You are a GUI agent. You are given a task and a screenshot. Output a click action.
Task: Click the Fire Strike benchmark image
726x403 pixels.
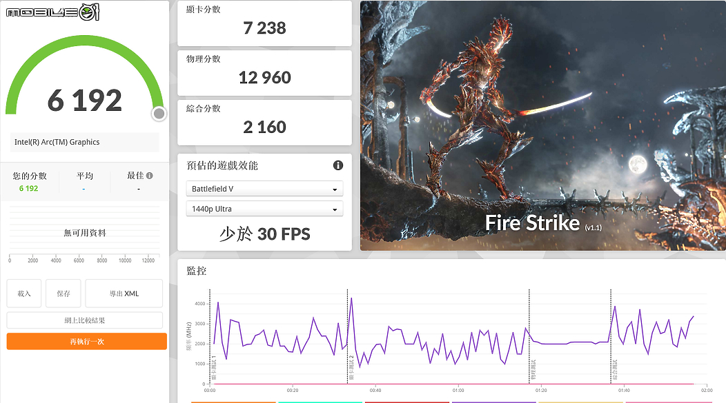point(543,125)
